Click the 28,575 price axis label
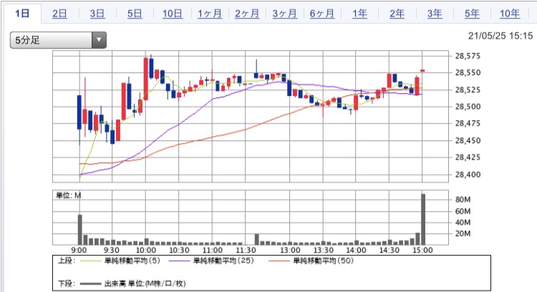Viewport: 537px width, 292px height. (x=468, y=56)
